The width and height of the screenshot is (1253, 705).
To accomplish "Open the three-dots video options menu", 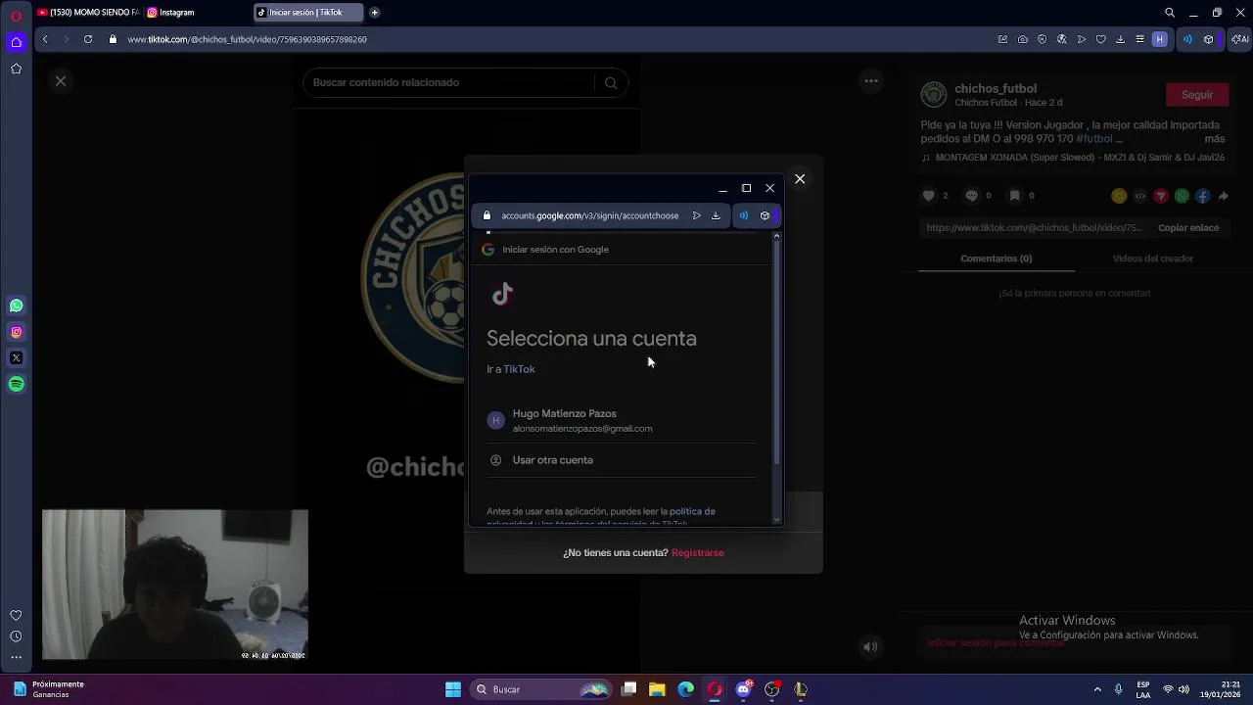I will tap(871, 81).
